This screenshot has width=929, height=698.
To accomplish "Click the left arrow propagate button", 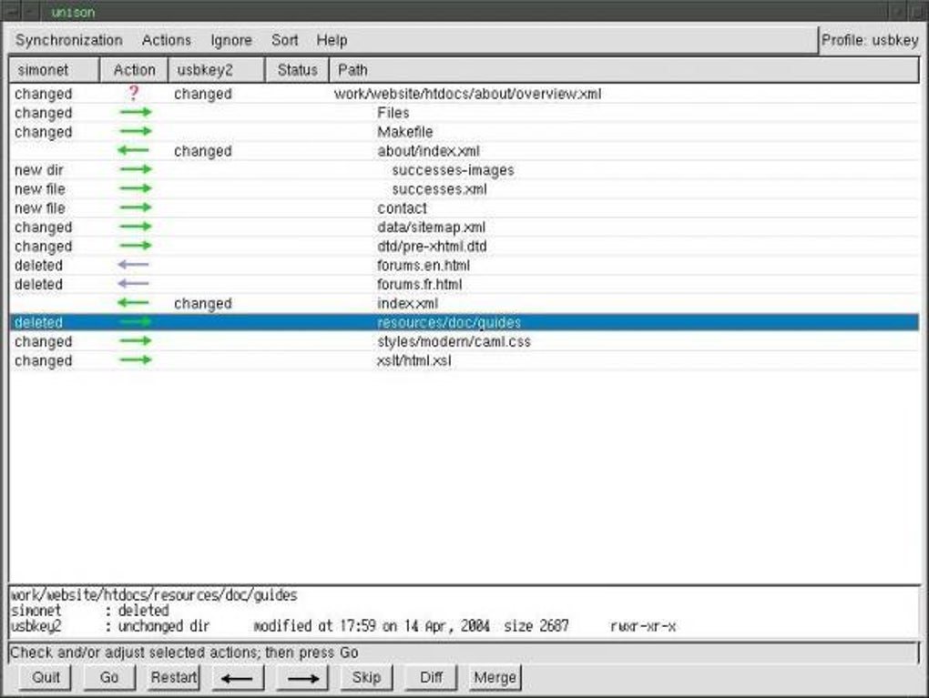I will tap(238, 678).
